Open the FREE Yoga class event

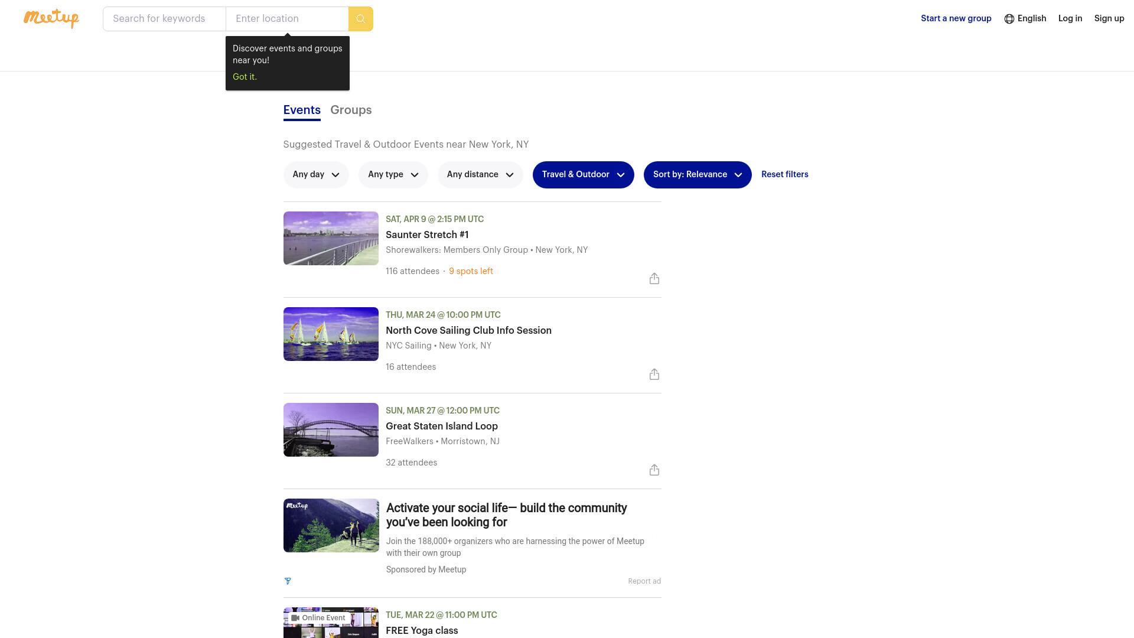pos(422,631)
